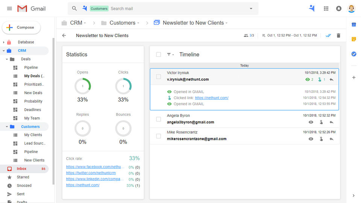The width and height of the screenshot is (361, 203).
Task: Check the Angela Byron row checkbox
Action: click(x=158, y=119)
